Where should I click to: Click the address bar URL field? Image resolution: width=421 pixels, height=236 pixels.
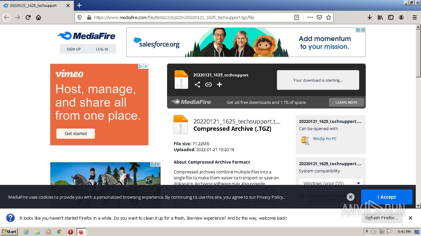click(191, 17)
